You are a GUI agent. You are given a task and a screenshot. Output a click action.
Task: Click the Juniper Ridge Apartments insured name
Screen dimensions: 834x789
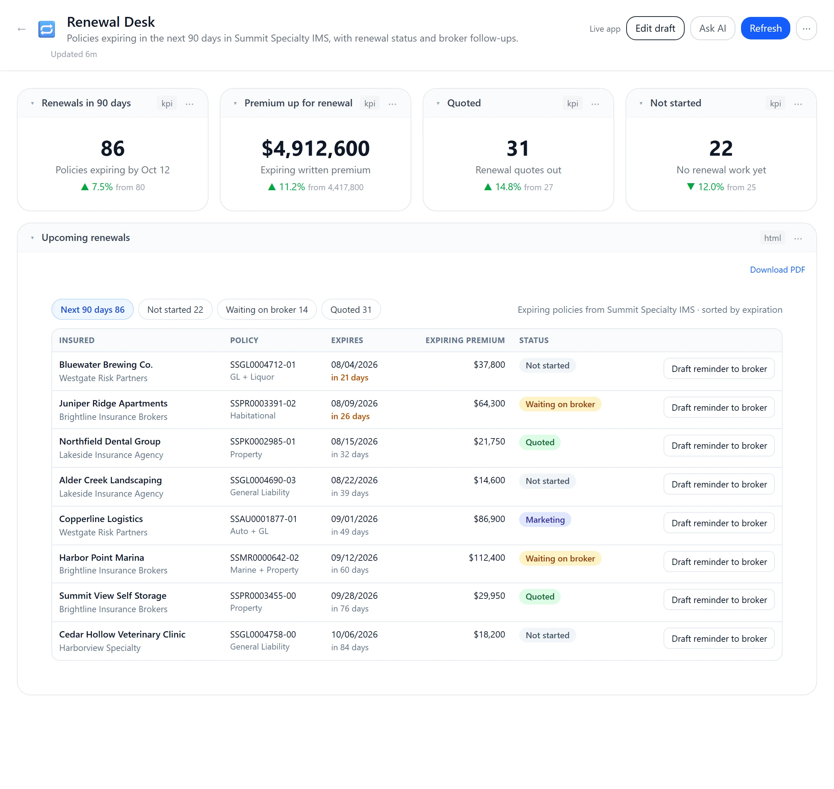113,403
